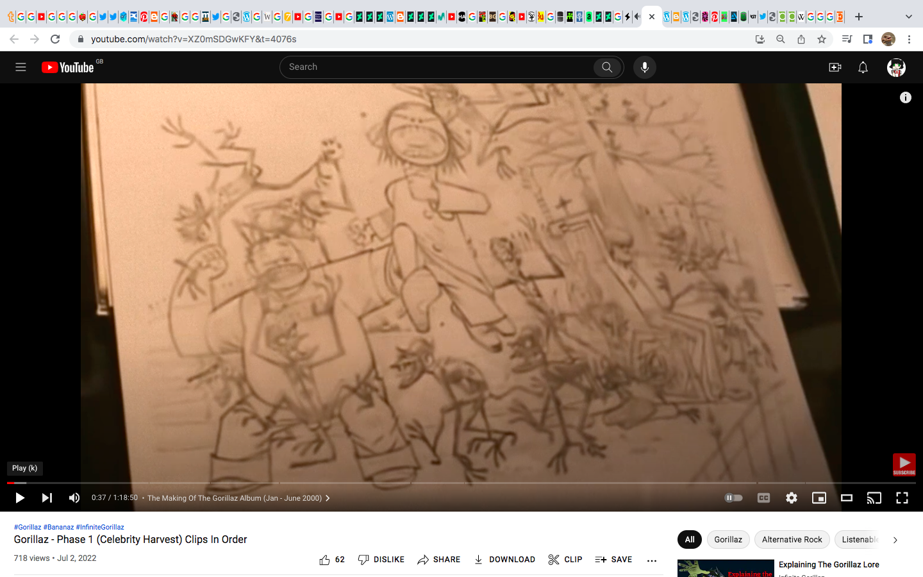Skip to the next video
The height and width of the screenshot is (577, 923).
[x=47, y=498]
